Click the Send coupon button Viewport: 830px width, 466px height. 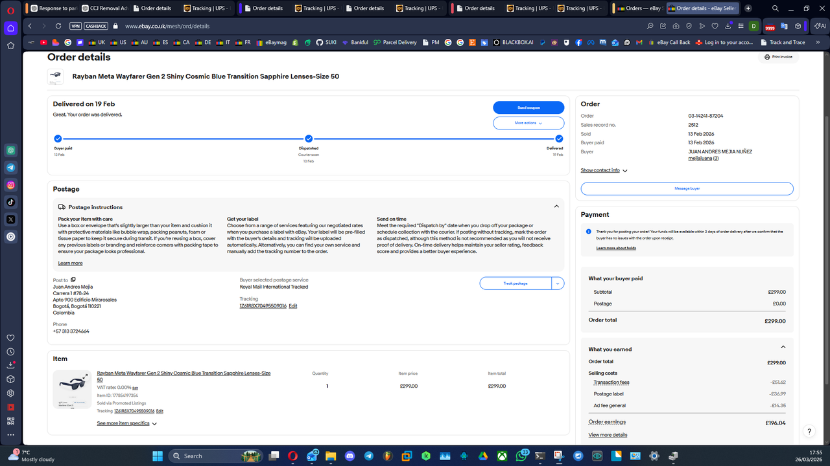coord(528,107)
